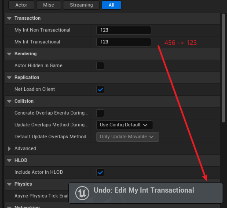227x208 pixels.
Task: Choose the Streaming filter button
Action: pos(81,5)
